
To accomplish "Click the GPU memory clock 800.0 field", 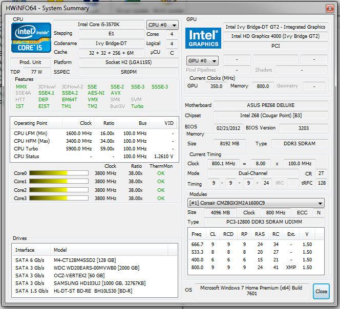I will (263, 86).
